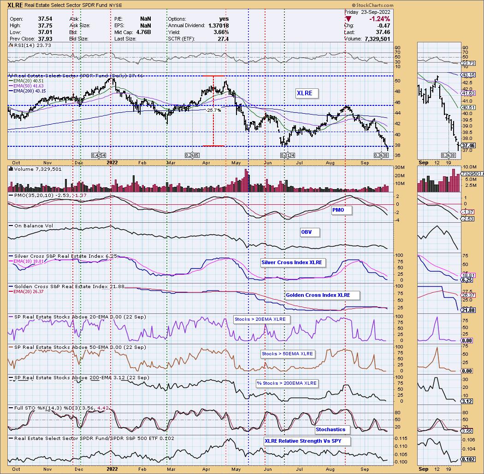Click the Low value 37.01
The image size is (484, 474).
click(45, 32)
